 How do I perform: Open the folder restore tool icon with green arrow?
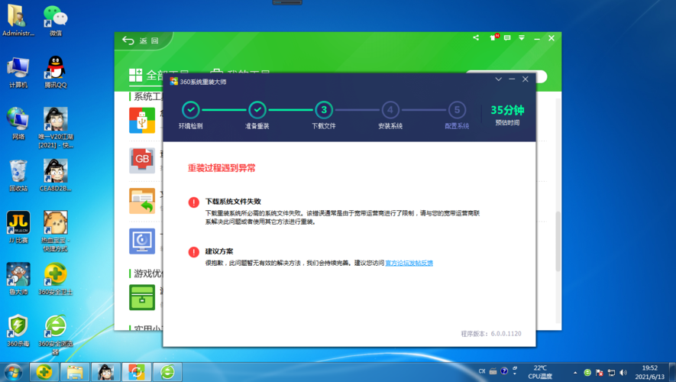coord(142,201)
